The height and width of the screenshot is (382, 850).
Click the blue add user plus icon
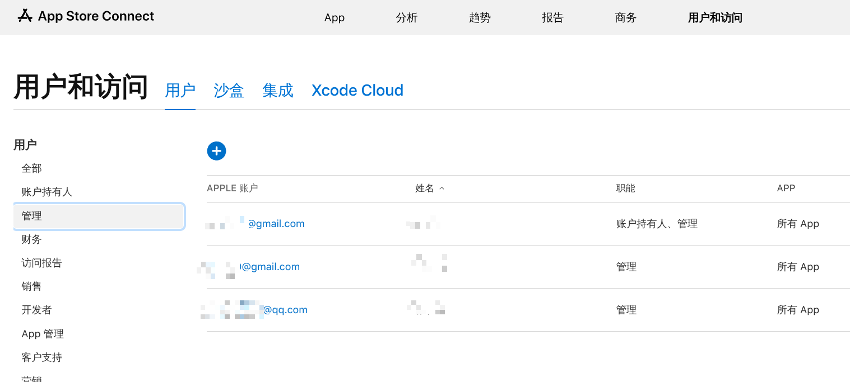pos(216,150)
